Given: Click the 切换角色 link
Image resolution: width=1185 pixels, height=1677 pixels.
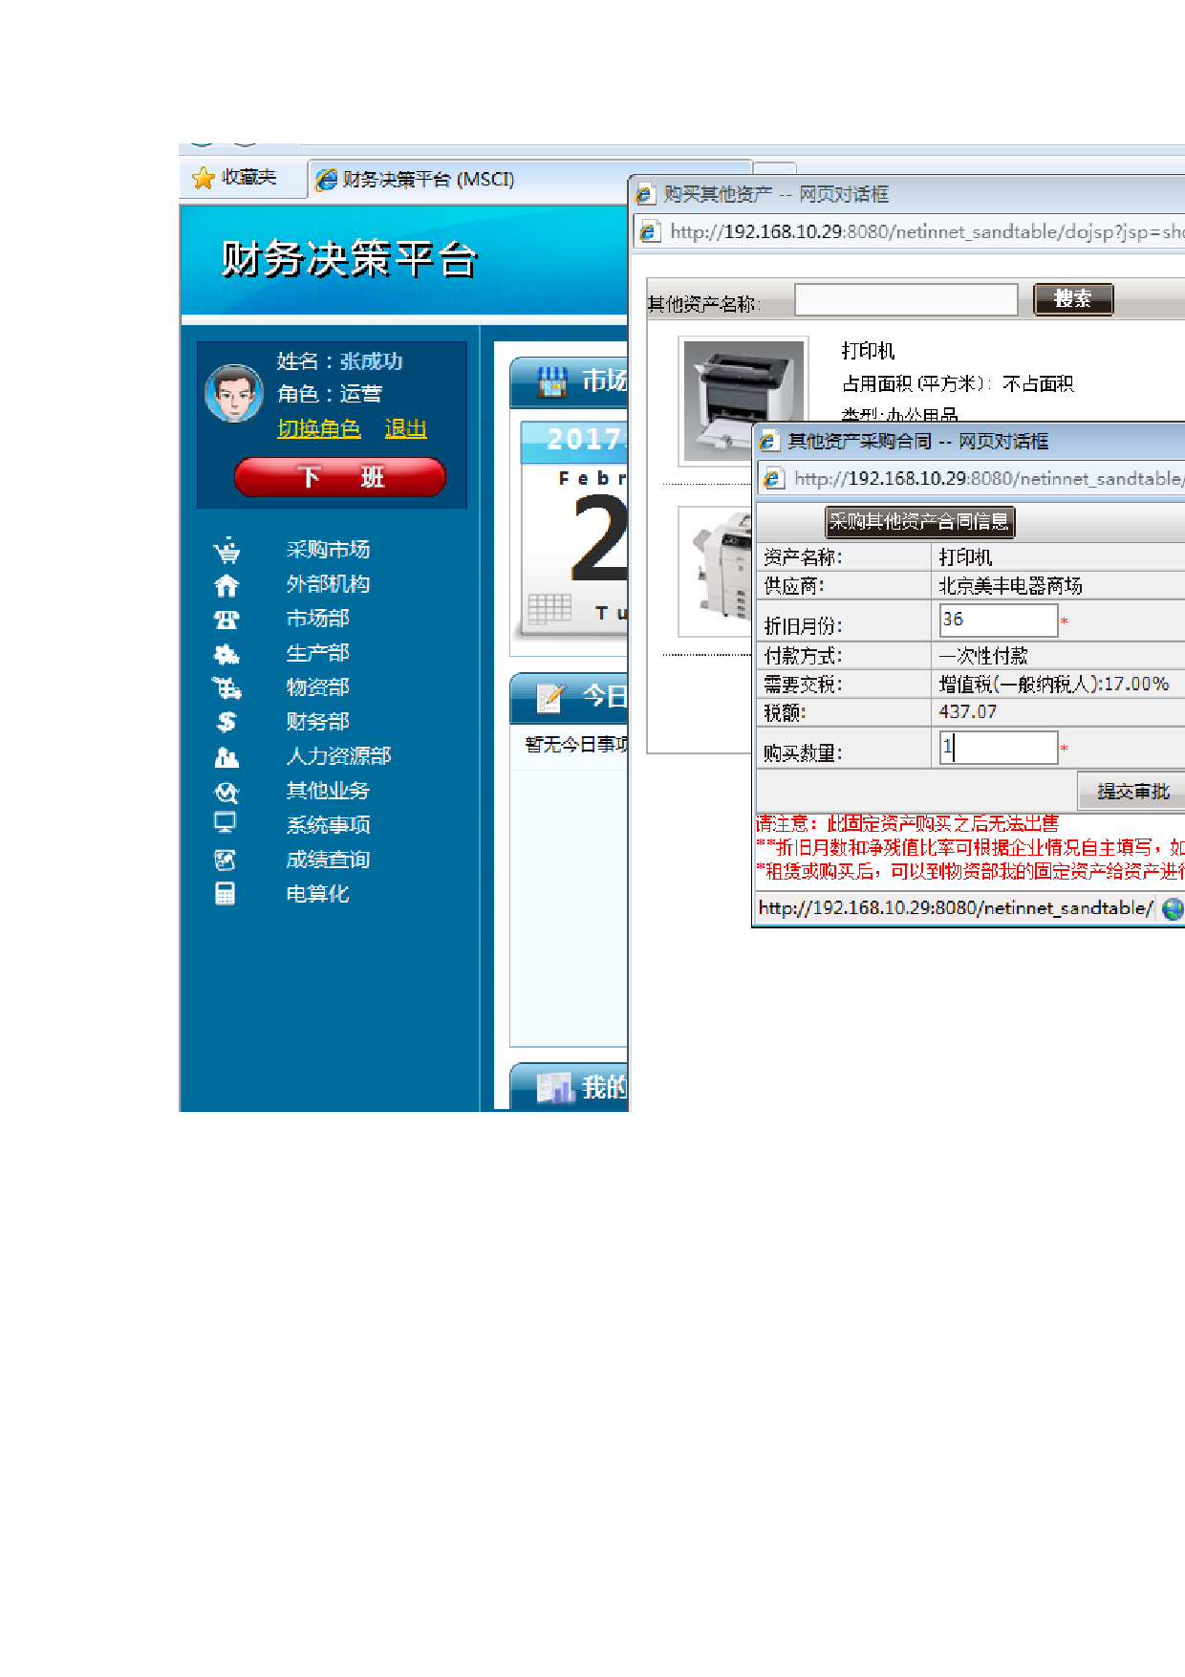Looking at the screenshot, I should click(319, 428).
